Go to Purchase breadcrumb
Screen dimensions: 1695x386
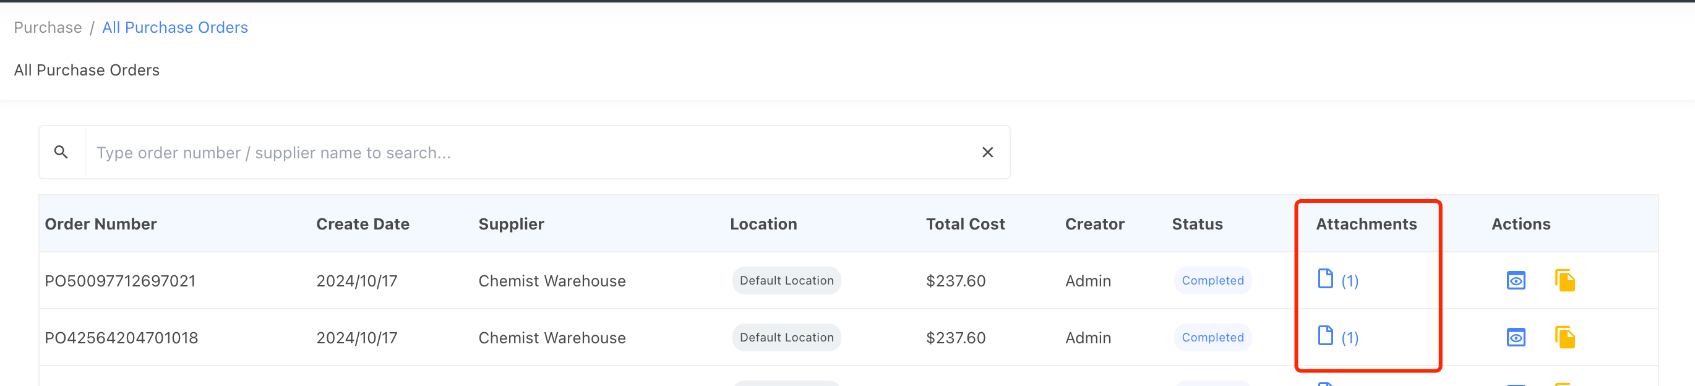pos(48,28)
